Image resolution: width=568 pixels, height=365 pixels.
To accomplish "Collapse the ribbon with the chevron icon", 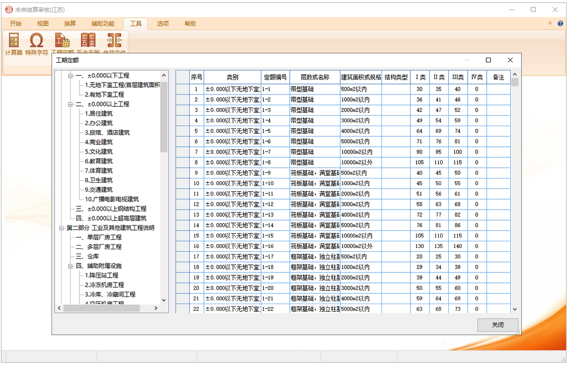I will (550, 23).
